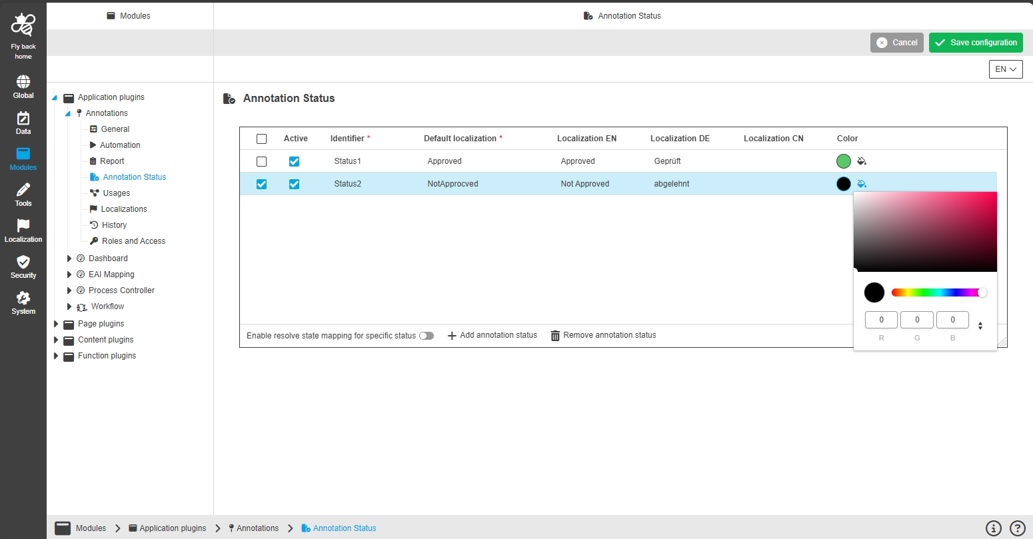Viewport: 1033px width, 539px height.
Task: Enable resolve state mapping toggle
Action: (427, 336)
